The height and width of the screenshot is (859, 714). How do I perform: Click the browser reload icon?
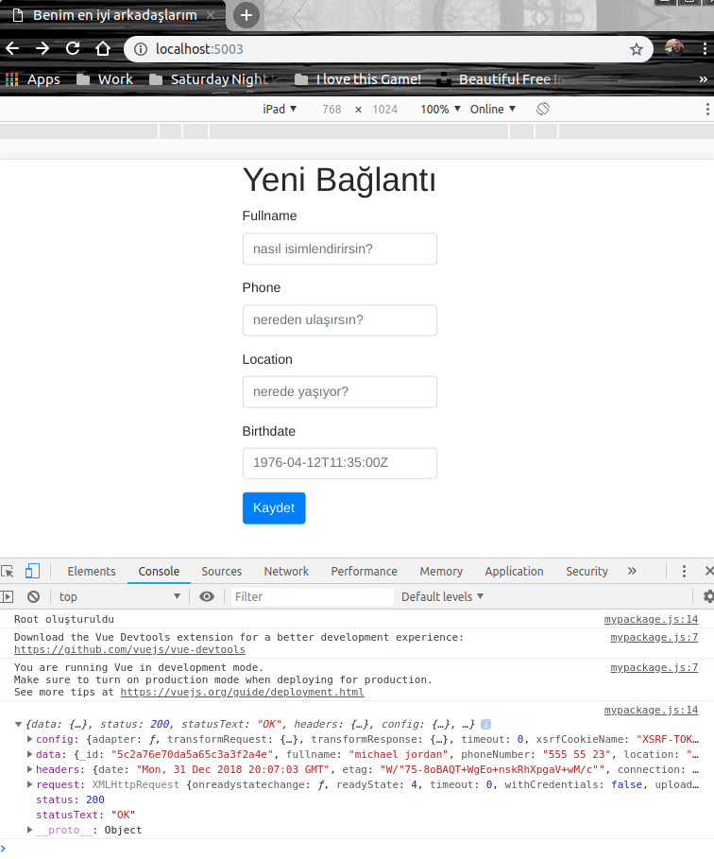[x=73, y=48]
